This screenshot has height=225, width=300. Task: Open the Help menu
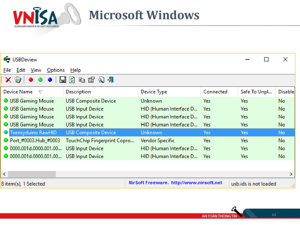(x=76, y=70)
